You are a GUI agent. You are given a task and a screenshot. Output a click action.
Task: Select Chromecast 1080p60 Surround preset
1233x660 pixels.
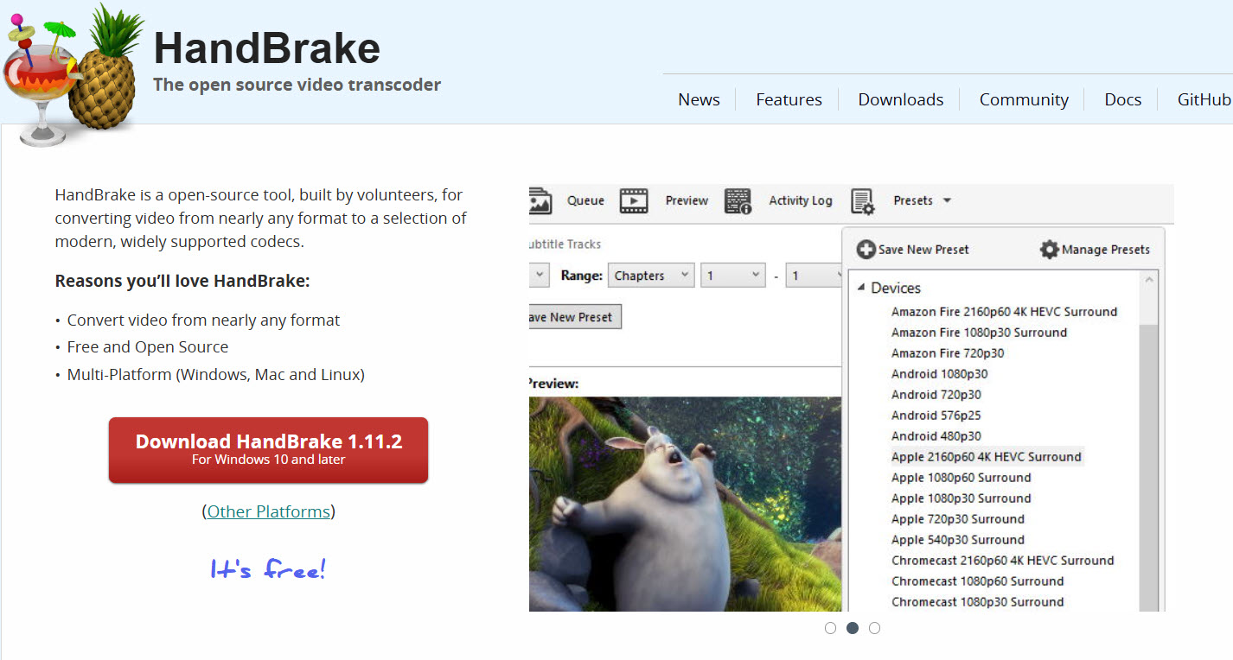pyautogui.click(x=978, y=581)
